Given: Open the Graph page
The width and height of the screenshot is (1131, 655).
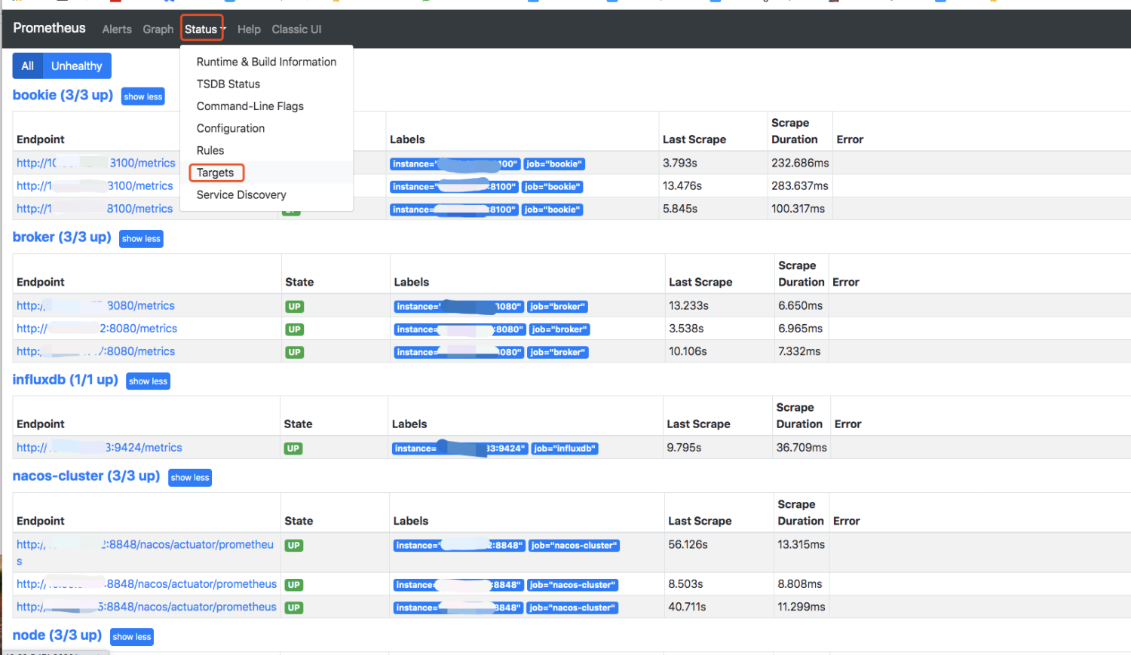Looking at the screenshot, I should tap(158, 29).
